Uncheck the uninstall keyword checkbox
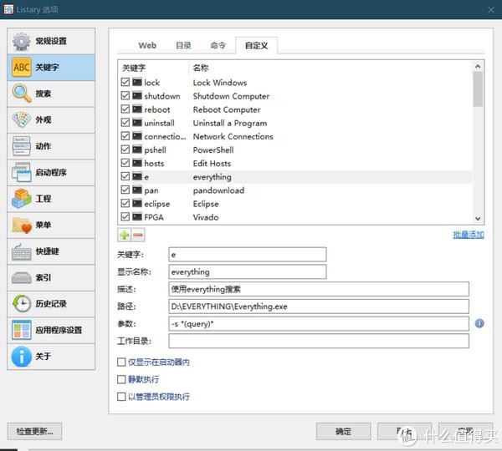The width and height of the screenshot is (502, 451). coord(125,123)
